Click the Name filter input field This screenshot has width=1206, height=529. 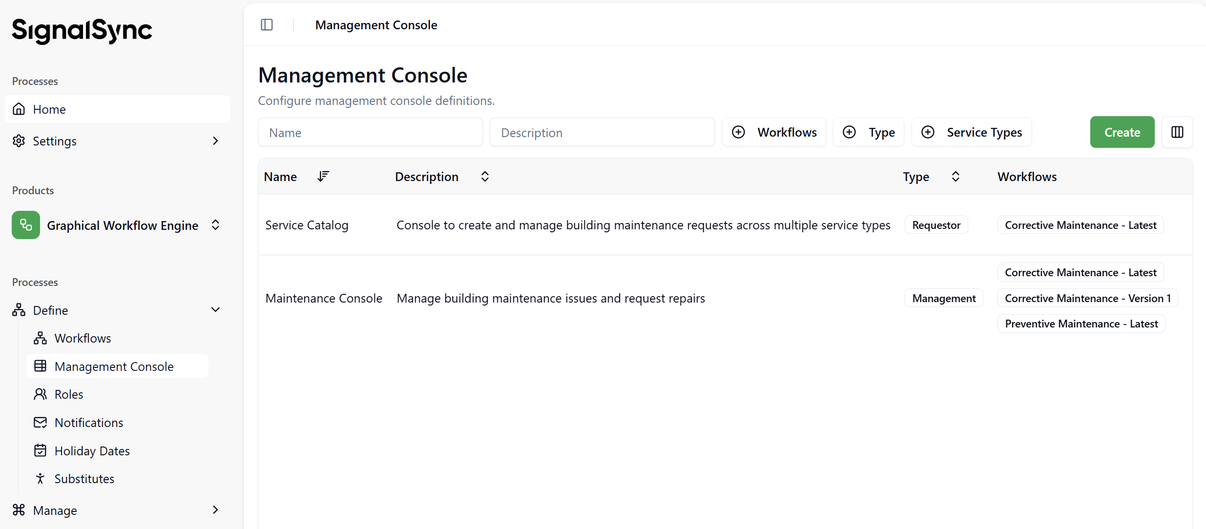point(370,132)
